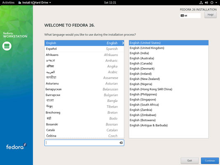220x165 pixels.
Task: Open the Install to Hard Drive app menu
Action: [x=35, y=2]
